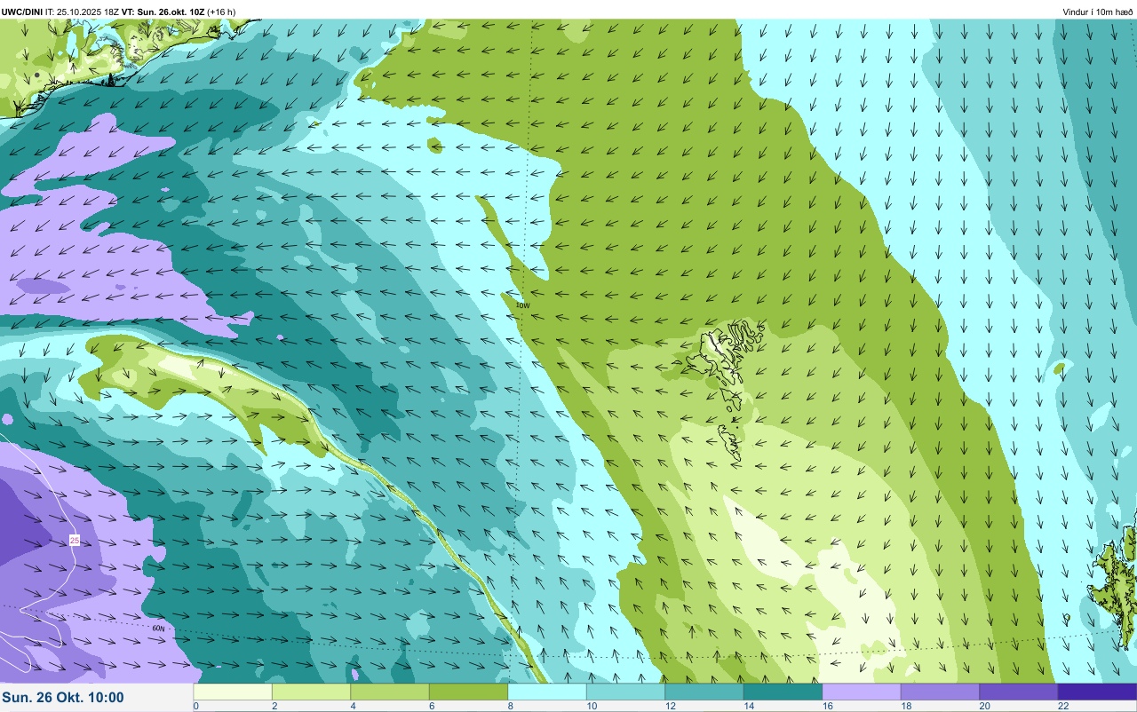Click the legend value "8"
Screen dimensions: 1137x712
coord(511,707)
